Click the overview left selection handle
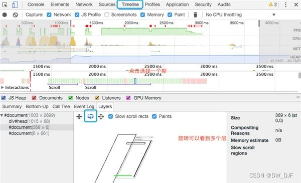The width and height of the screenshot is (301, 183). coord(71,24)
